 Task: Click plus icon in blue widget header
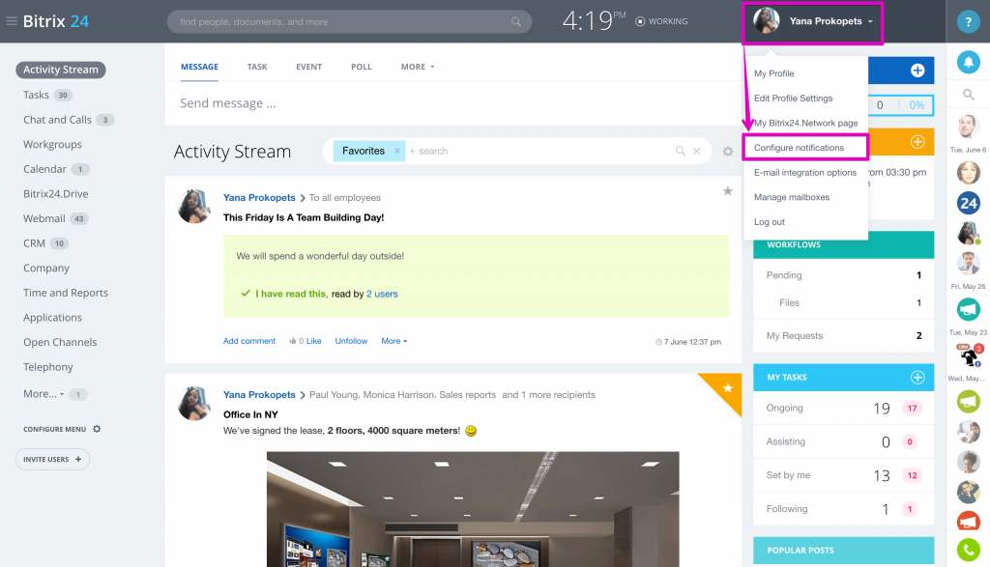point(917,71)
